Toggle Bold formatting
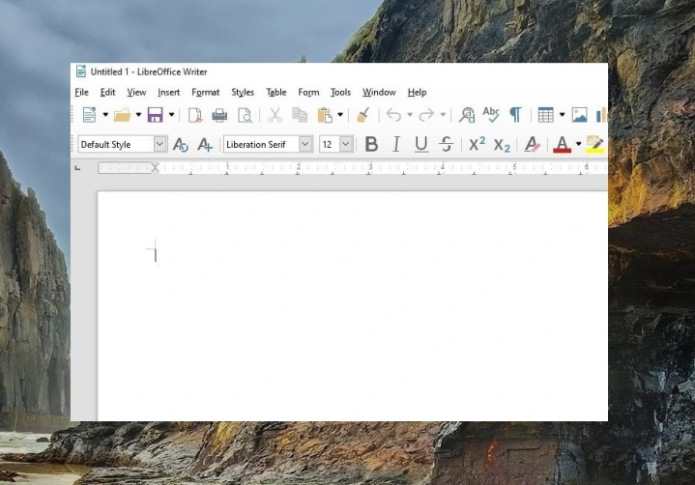The width and height of the screenshot is (695, 485). pyautogui.click(x=371, y=144)
